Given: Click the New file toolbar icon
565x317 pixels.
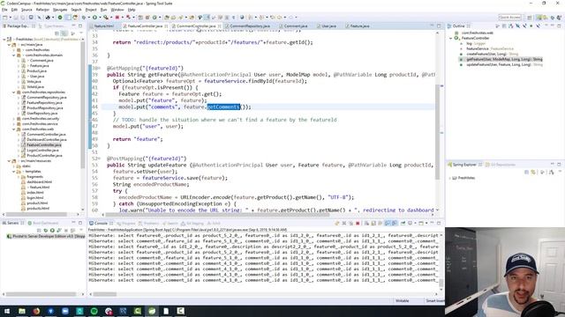Looking at the screenshot, I should point(4,18).
